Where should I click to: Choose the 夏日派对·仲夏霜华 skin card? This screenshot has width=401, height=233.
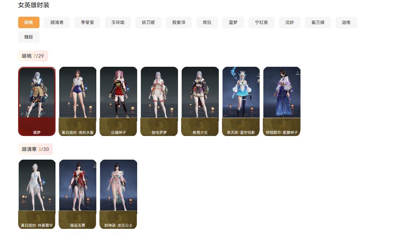click(x=37, y=194)
